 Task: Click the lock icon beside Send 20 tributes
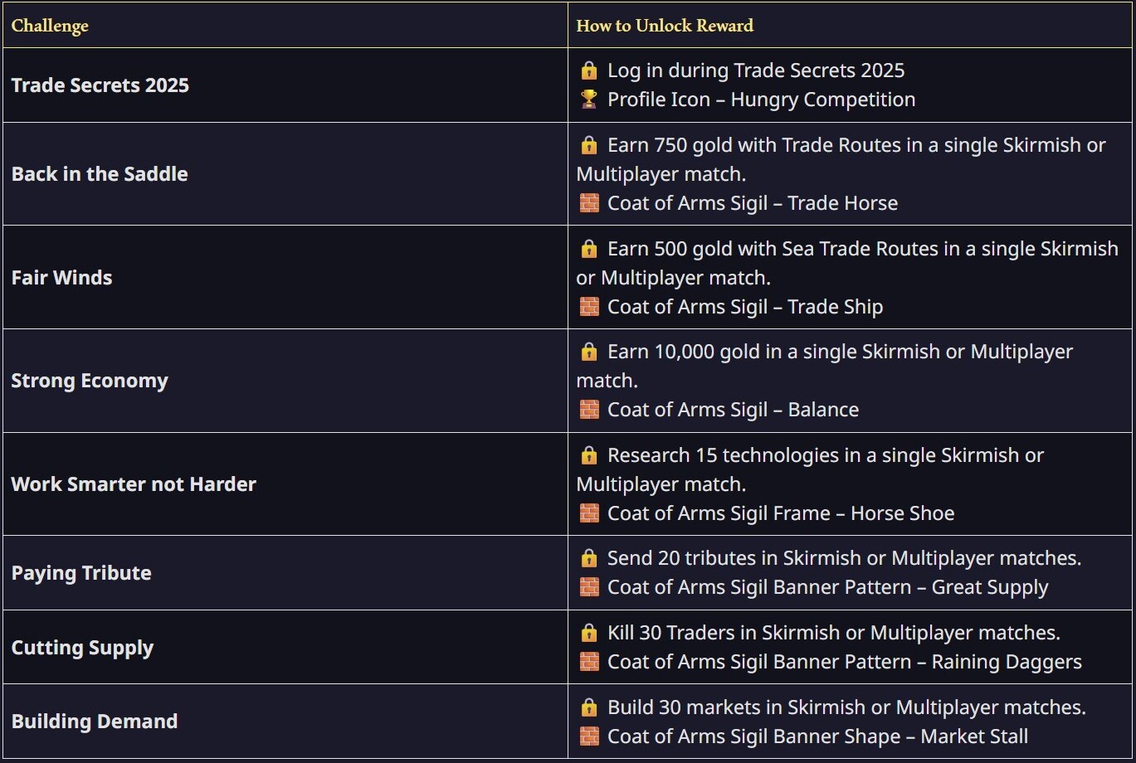point(588,558)
